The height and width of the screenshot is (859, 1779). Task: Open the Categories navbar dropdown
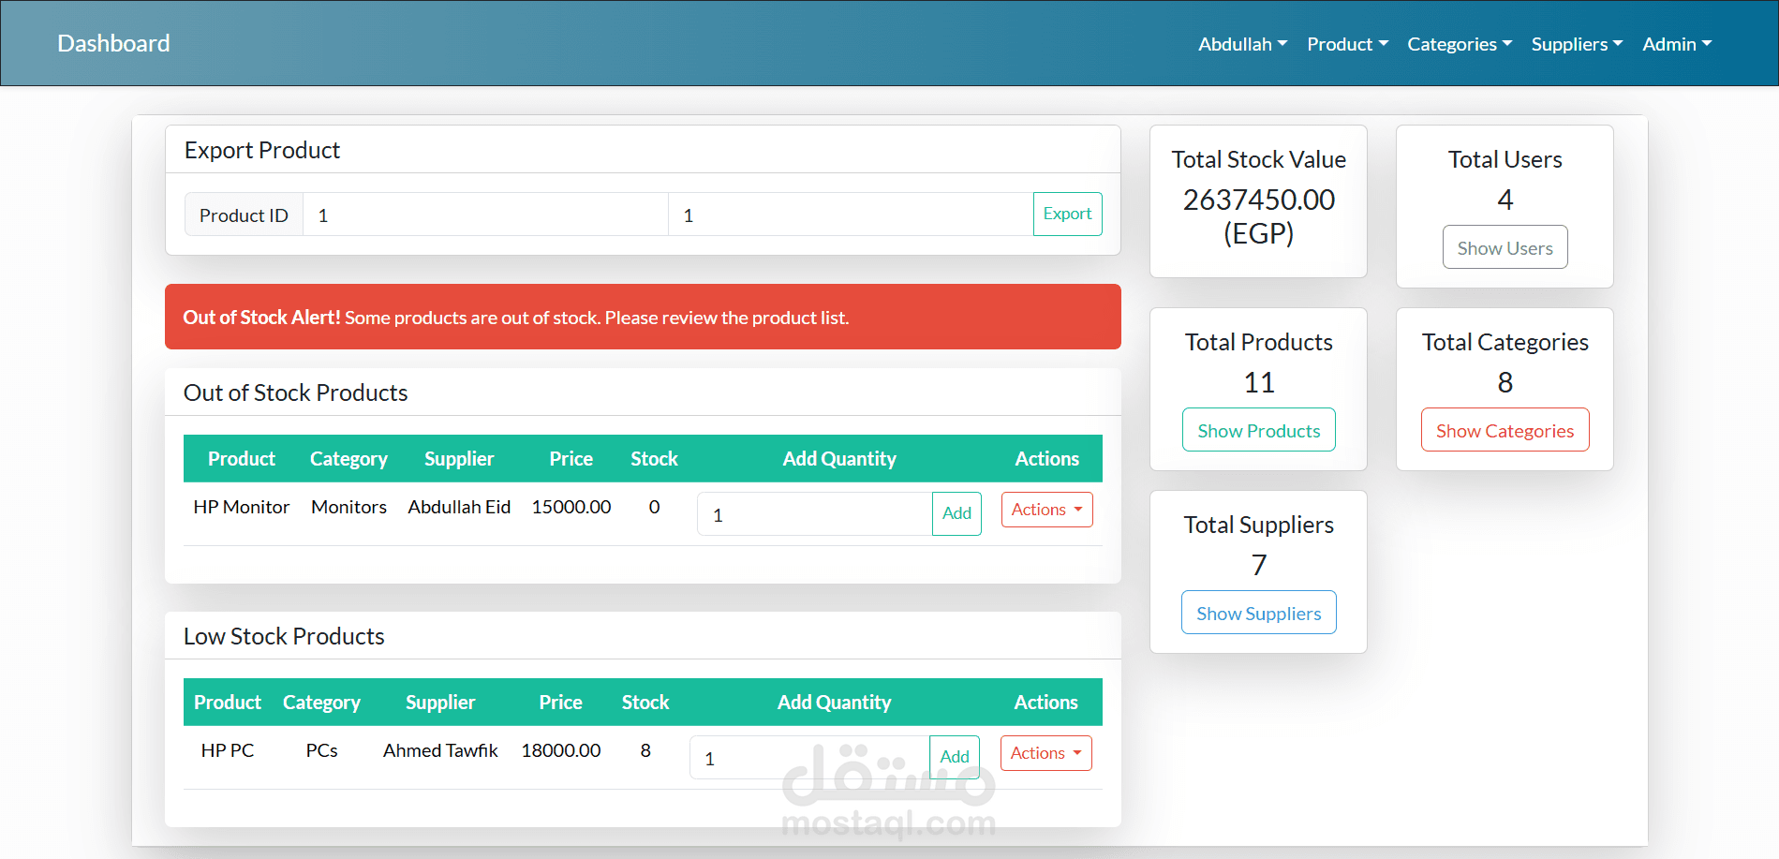point(1460,44)
